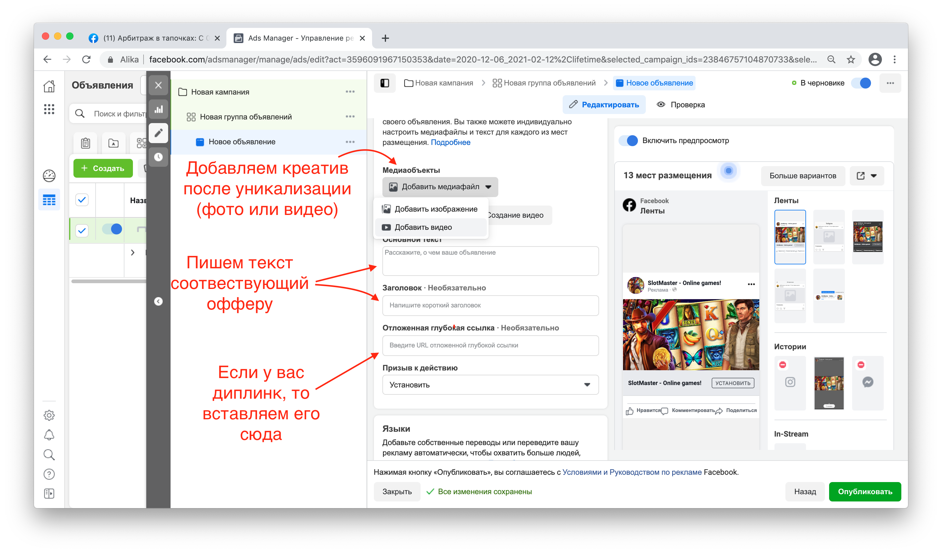This screenshot has height=553, width=942.
Task: Switch to the Редактировать tab
Action: pos(604,105)
